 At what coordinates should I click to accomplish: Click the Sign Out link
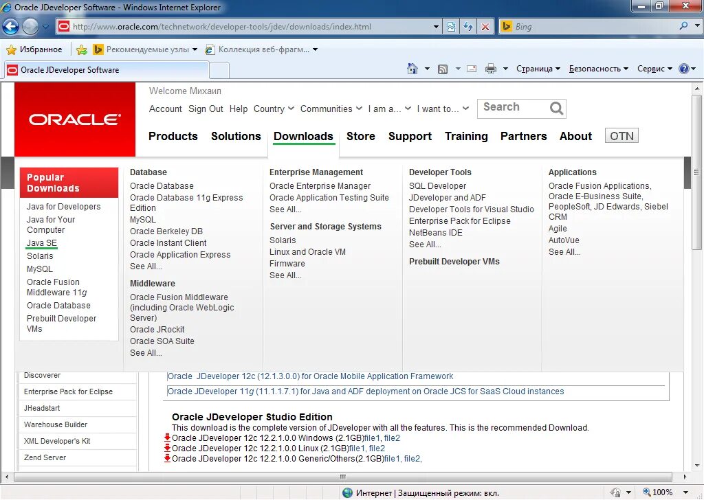point(206,109)
